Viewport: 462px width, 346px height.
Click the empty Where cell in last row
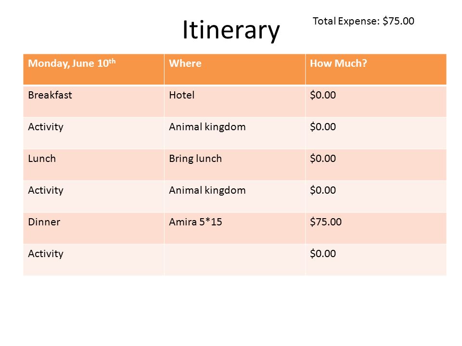[235, 260]
